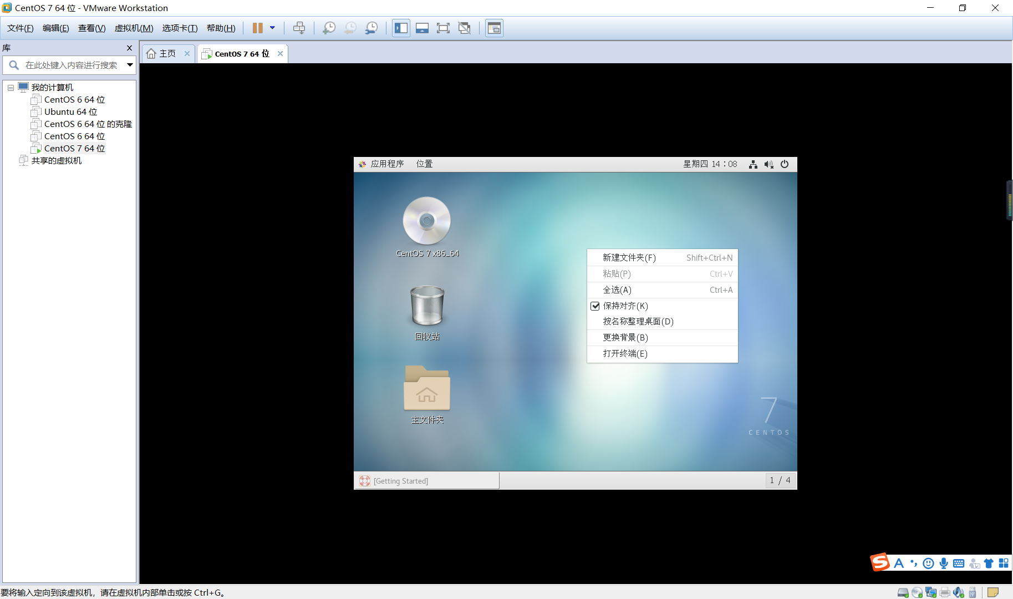Toggle Unity mode icon
This screenshot has width=1013, height=599.
(465, 28)
